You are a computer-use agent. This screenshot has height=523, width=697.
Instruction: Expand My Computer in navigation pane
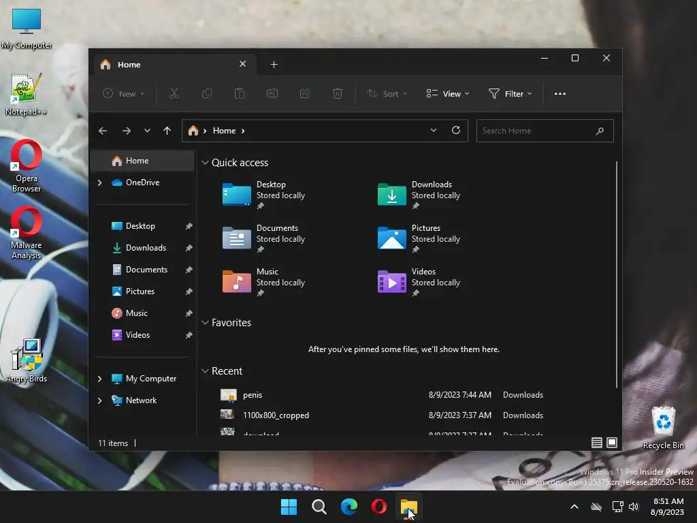point(99,379)
